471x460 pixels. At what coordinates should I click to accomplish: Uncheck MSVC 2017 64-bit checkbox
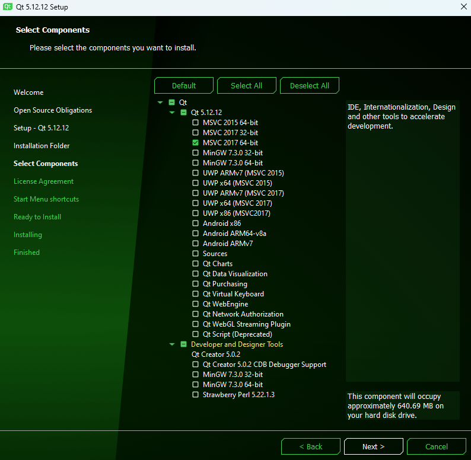coord(195,143)
